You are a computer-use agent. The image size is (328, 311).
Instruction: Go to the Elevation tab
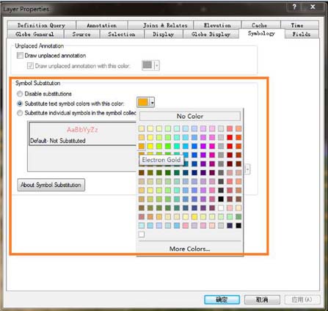click(217, 26)
